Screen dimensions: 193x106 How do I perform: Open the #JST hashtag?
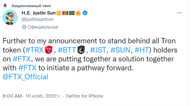point(98,50)
